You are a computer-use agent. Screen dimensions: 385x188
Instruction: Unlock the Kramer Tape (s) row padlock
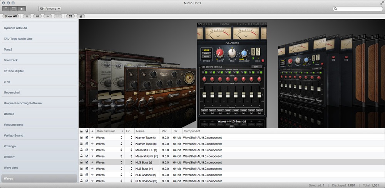point(81,138)
